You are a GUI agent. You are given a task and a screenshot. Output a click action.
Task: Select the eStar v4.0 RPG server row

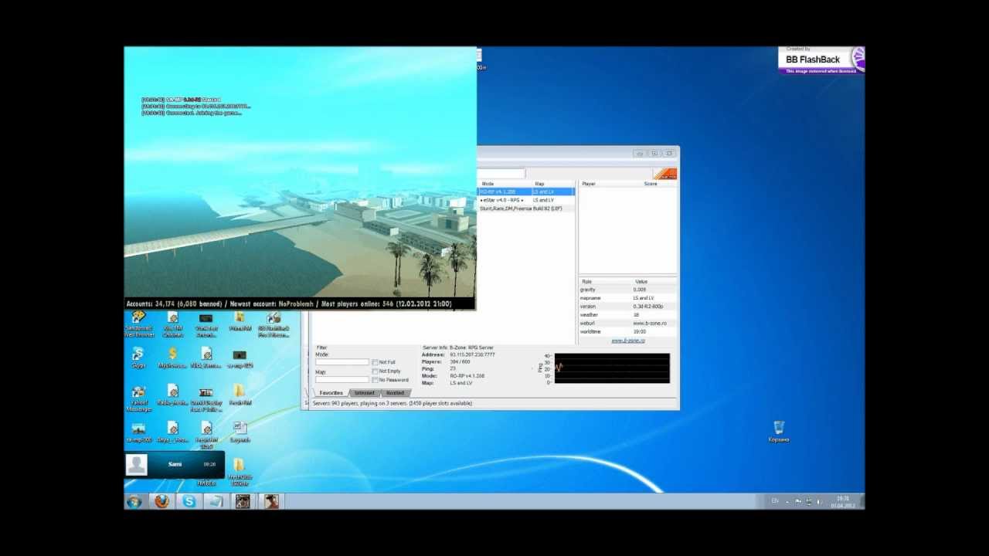[x=526, y=200]
